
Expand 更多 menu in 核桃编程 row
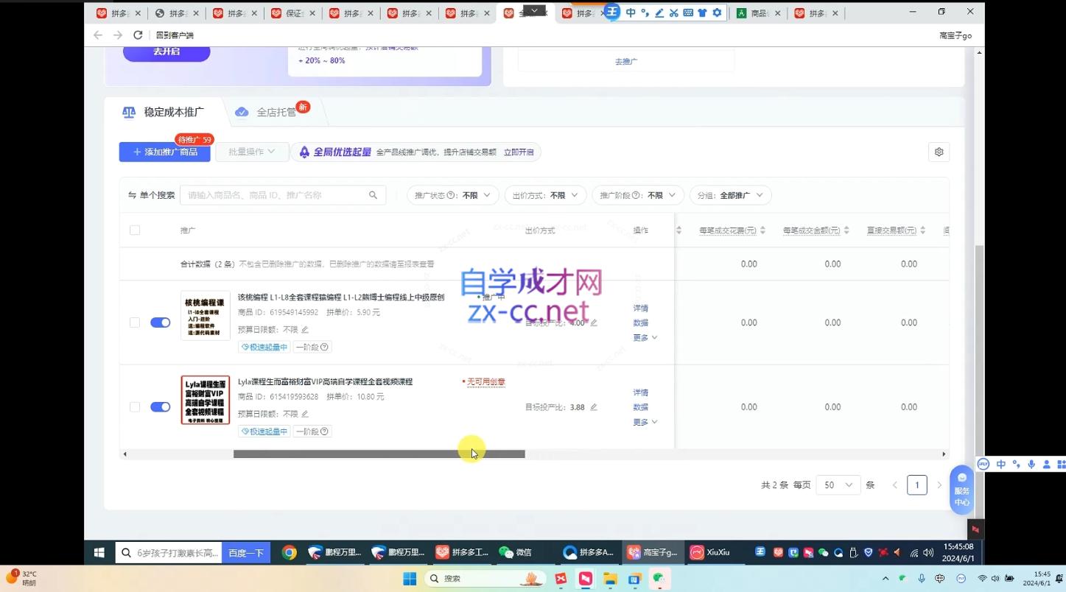[645, 337]
